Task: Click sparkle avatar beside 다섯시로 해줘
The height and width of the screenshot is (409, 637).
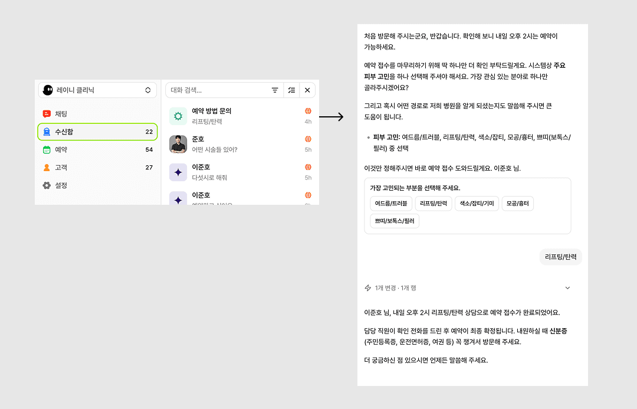Action: tap(178, 172)
